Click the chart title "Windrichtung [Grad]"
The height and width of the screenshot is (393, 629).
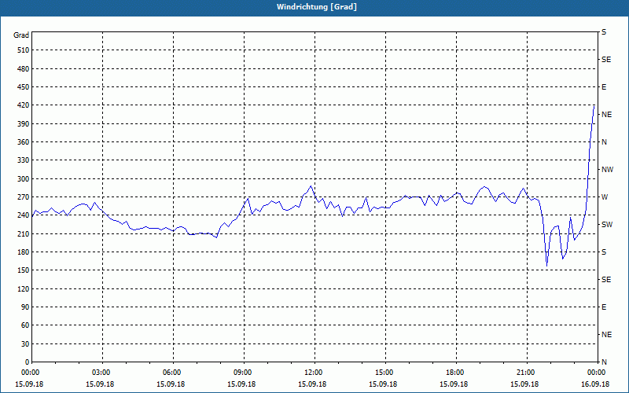(317, 7)
